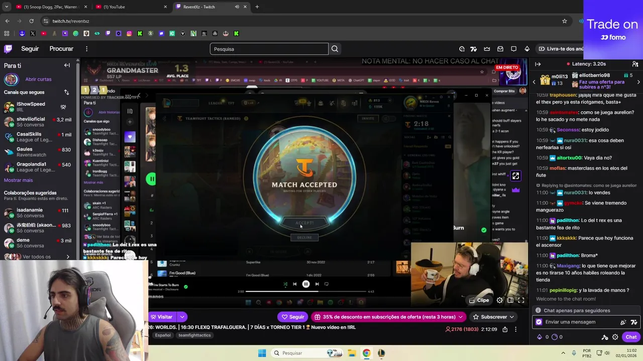
Task: Open the whispers speech-bubble icon
Action: click(x=513, y=49)
